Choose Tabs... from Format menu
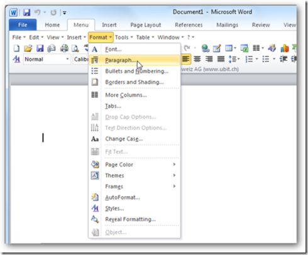 click(x=134, y=106)
